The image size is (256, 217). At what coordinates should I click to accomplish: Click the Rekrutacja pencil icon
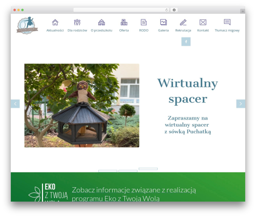click(x=183, y=22)
